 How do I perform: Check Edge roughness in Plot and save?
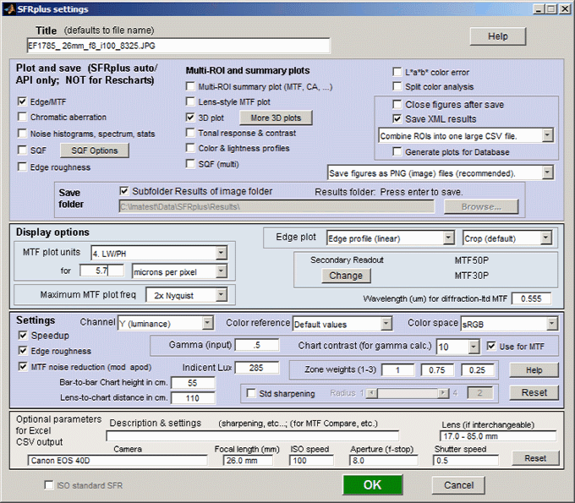click(22, 167)
